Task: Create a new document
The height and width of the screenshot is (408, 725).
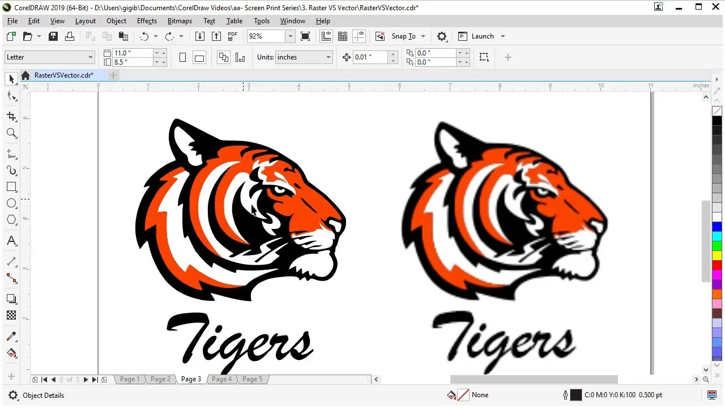Action: click(x=11, y=36)
